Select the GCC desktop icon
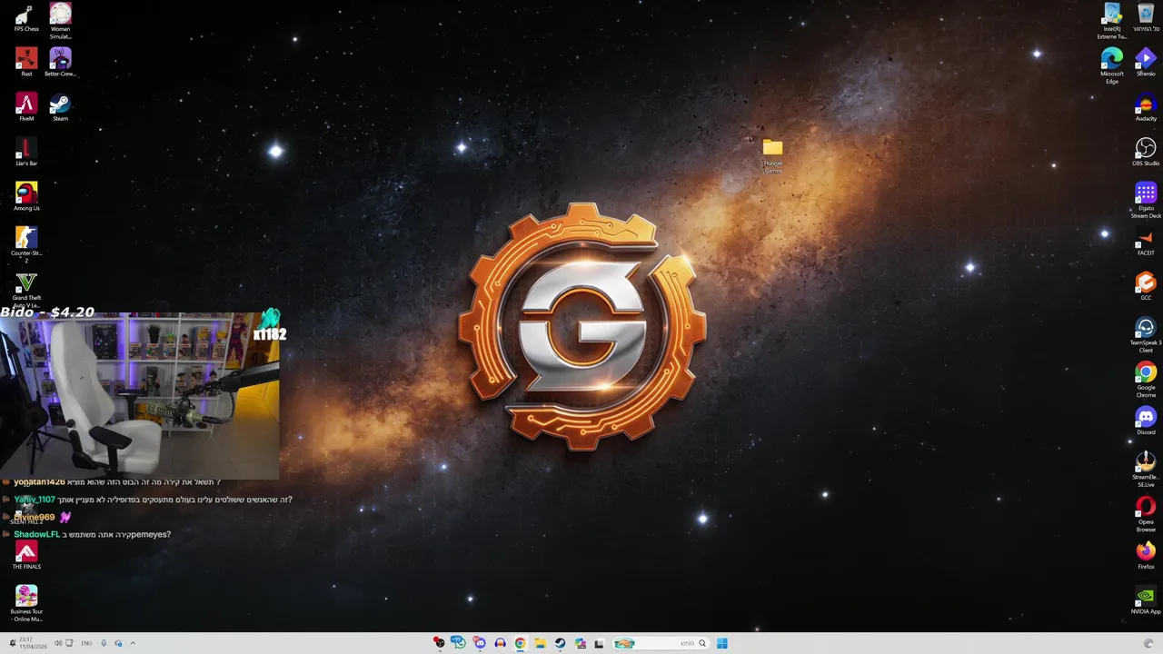Screen dimensions: 1163x654 (1146, 287)
